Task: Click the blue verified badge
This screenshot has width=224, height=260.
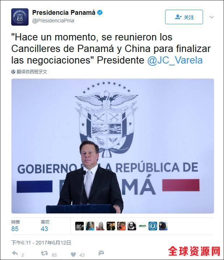Action: 100,13
